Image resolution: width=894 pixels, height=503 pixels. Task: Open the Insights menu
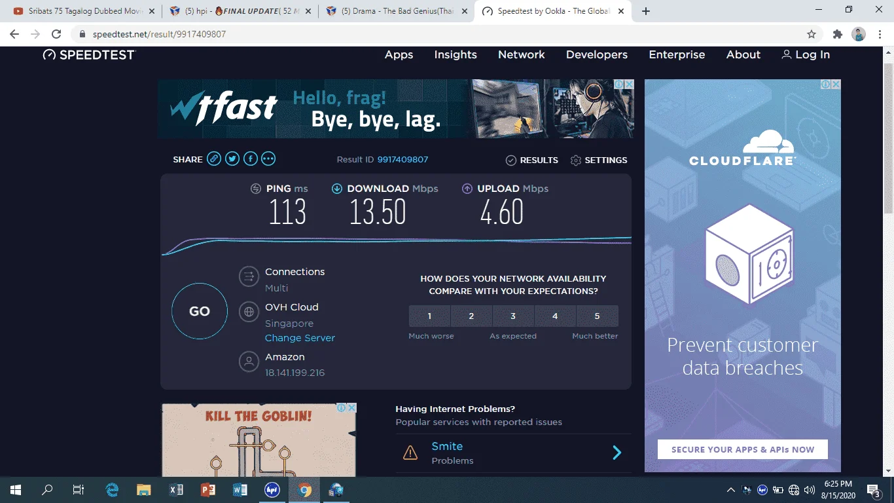456,55
